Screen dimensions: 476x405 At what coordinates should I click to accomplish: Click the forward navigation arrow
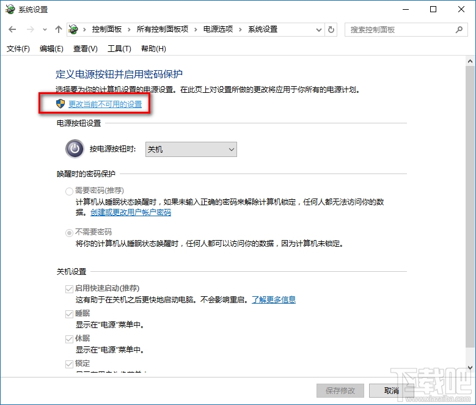pyautogui.click(x=31, y=29)
